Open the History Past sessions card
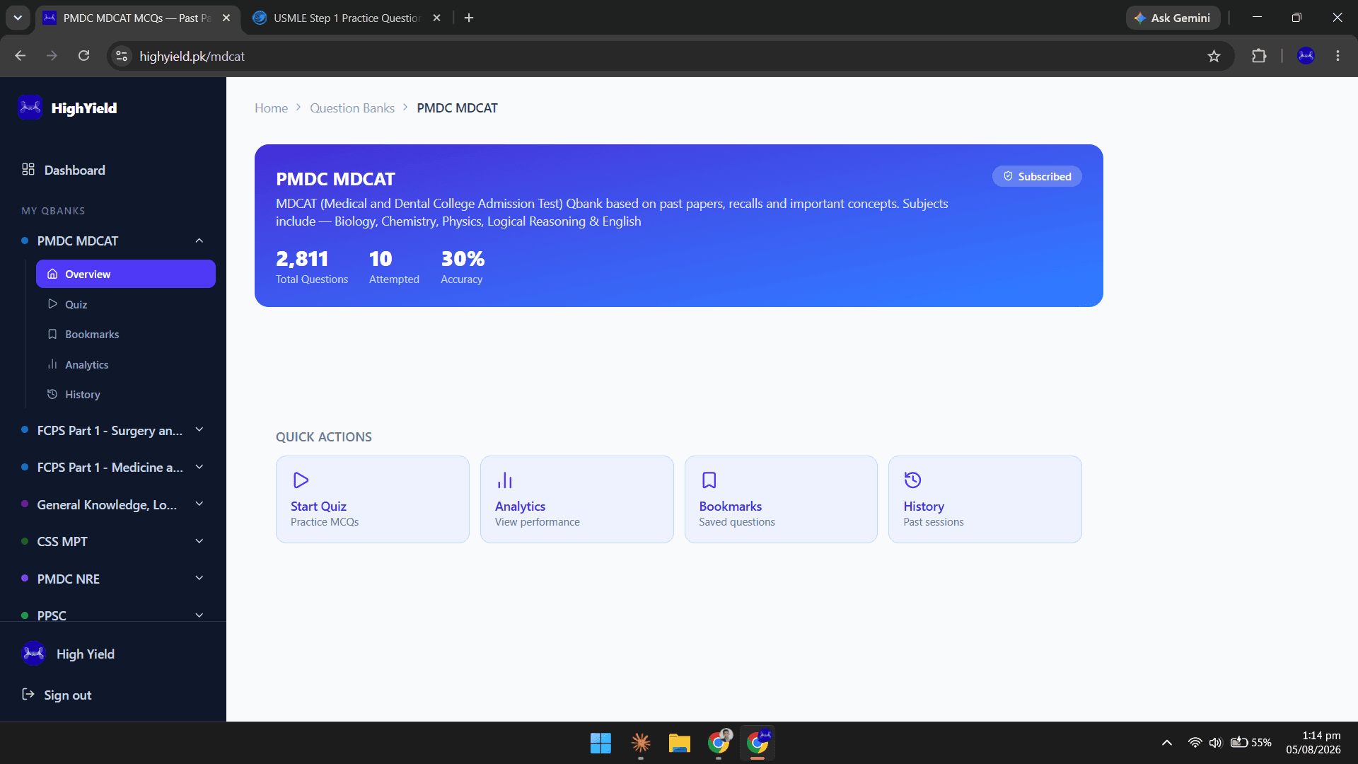1358x764 pixels. (985, 499)
